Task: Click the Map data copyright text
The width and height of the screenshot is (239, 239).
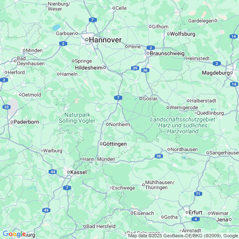Action: point(184,236)
